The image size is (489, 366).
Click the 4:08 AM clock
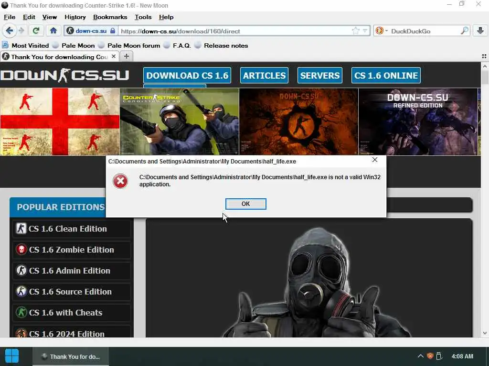(462, 356)
